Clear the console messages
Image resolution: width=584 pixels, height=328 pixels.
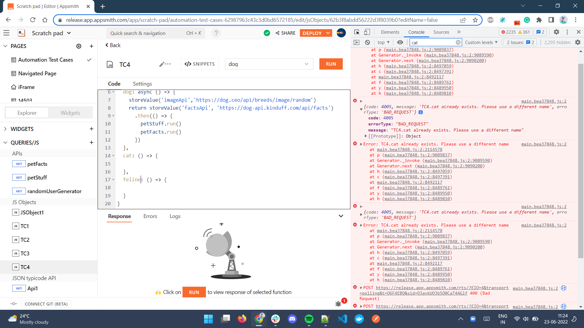368,42
